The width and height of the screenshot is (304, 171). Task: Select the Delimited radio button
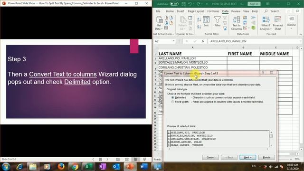coord(172,97)
